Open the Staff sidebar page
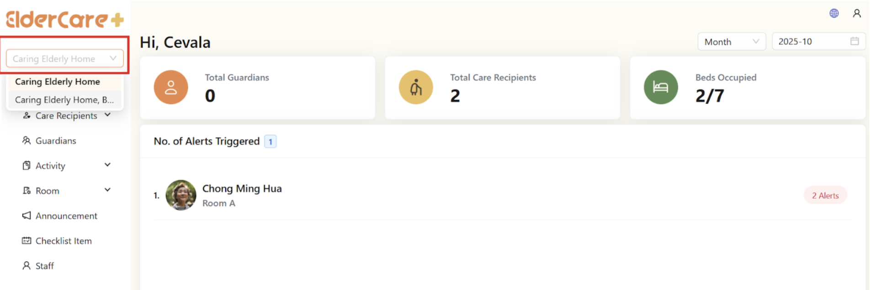Image resolution: width=870 pixels, height=290 pixels. click(x=44, y=266)
